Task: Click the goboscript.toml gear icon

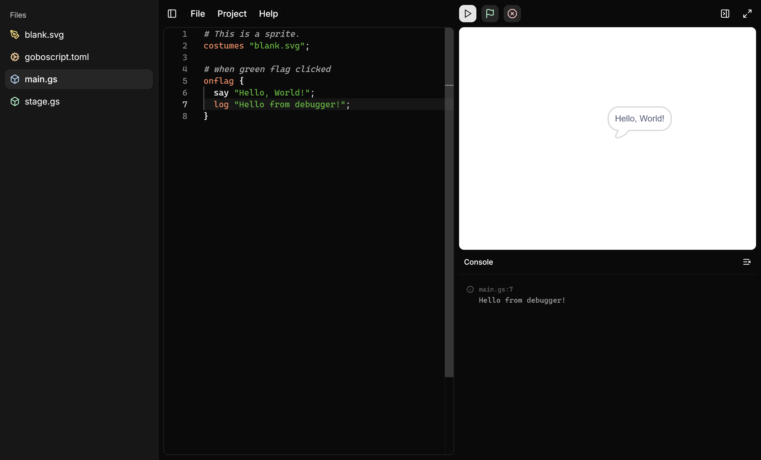Action: [15, 57]
